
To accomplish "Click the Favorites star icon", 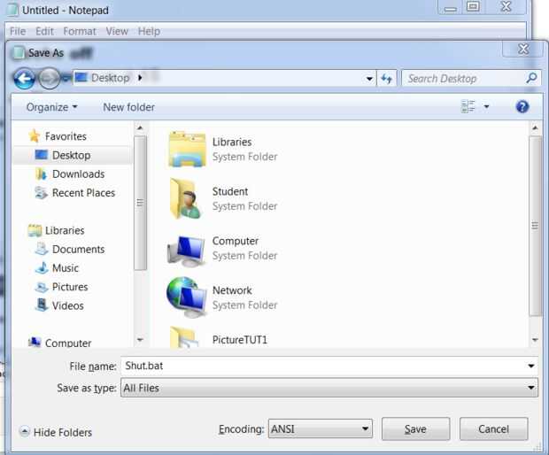I will [x=35, y=135].
